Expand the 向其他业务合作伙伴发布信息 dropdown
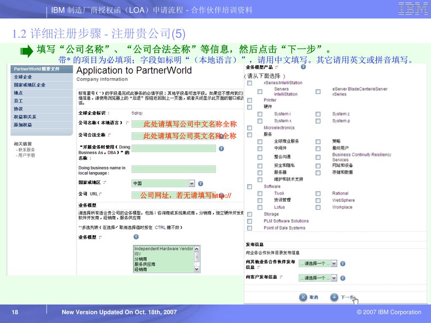431x323 pixels. pos(318,264)
